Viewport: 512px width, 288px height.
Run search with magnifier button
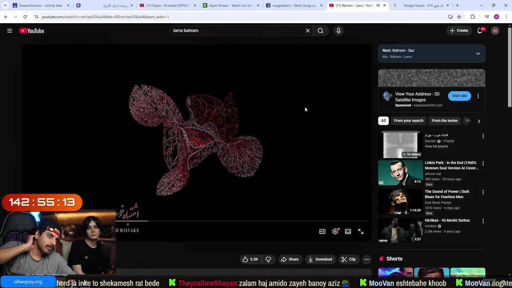320,30
